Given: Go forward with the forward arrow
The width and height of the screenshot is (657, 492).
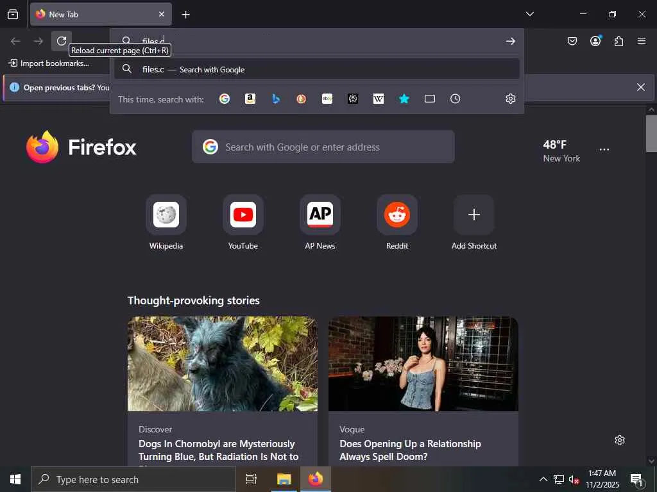Looking at the screenshot, I should click(x=38, y=41).
